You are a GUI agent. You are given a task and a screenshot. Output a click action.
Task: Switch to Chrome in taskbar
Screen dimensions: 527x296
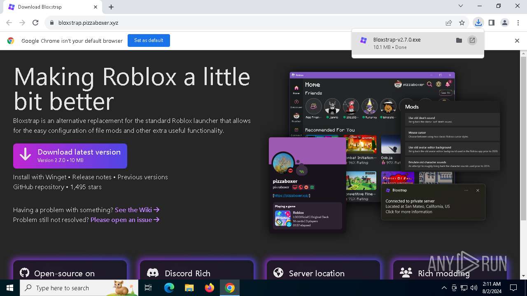(x=230, y=288)
